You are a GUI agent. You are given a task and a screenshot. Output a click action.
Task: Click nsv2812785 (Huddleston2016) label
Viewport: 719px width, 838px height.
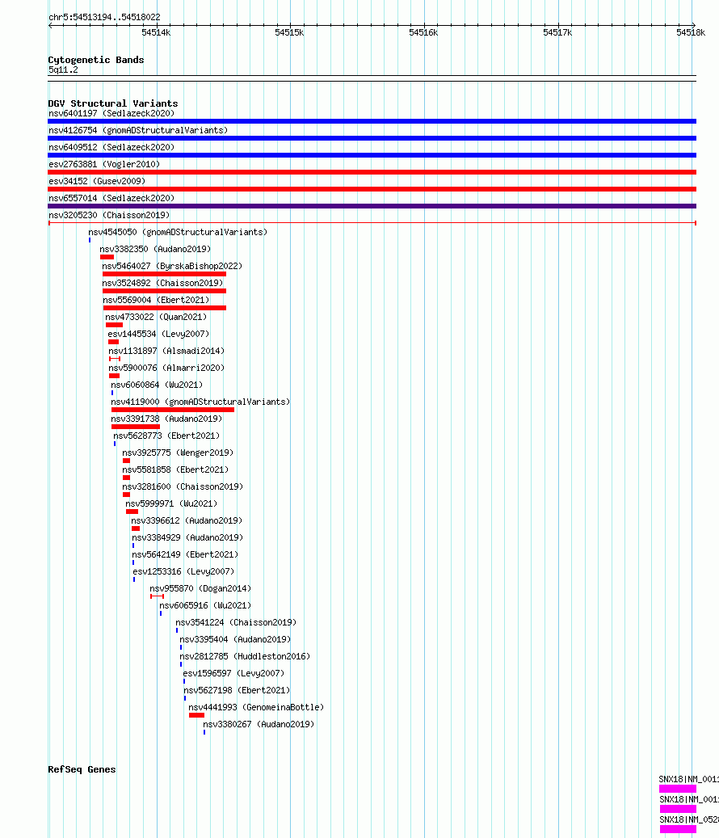click(245, 657)
